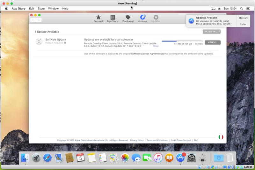Viewport: 255px width, 170px height.
Task: Click the menu bar clock Sun 15:04
Action: [230, 9]
